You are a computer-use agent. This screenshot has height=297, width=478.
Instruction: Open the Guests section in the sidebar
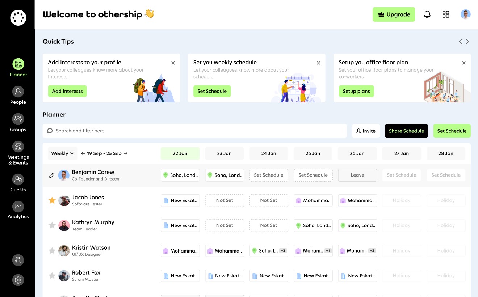click(x=18, y=182)
